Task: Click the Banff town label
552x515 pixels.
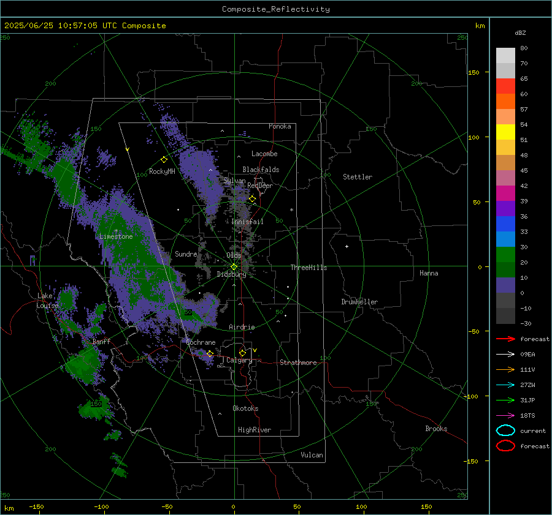Action: point(101,341)
